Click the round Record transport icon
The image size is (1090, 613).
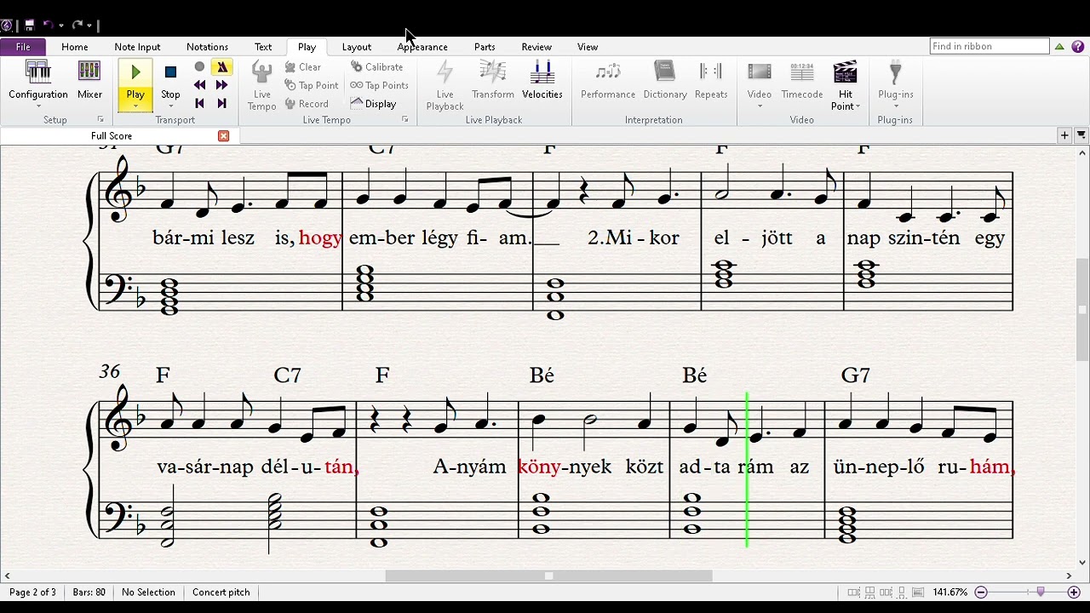pyautogui.click(x=199, y=66)
